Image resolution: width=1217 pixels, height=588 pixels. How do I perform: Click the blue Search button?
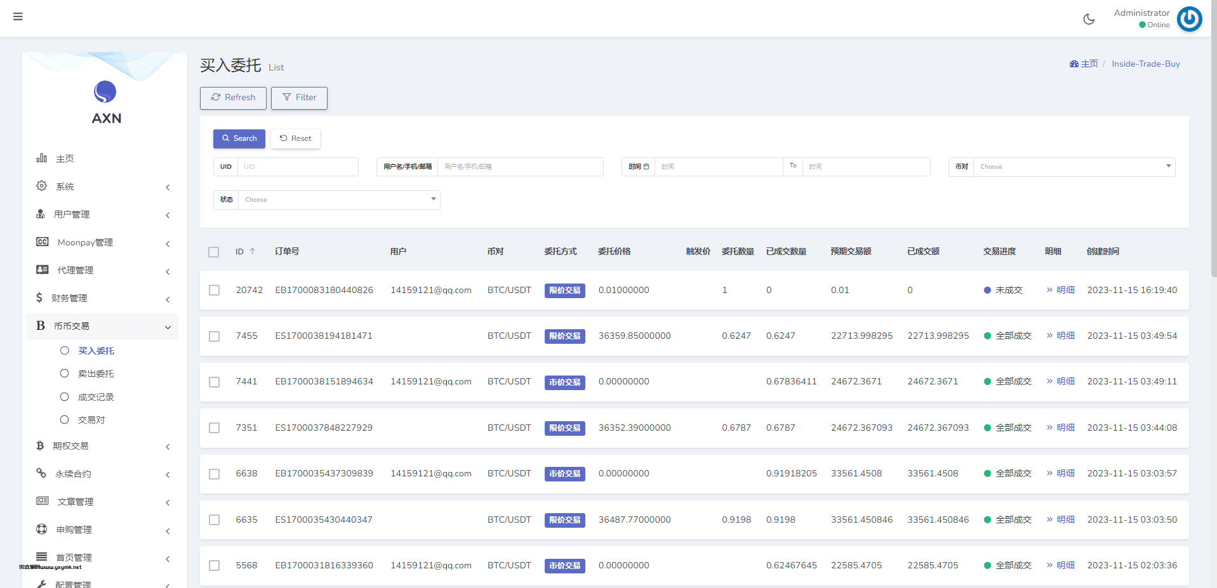[239, 138]
